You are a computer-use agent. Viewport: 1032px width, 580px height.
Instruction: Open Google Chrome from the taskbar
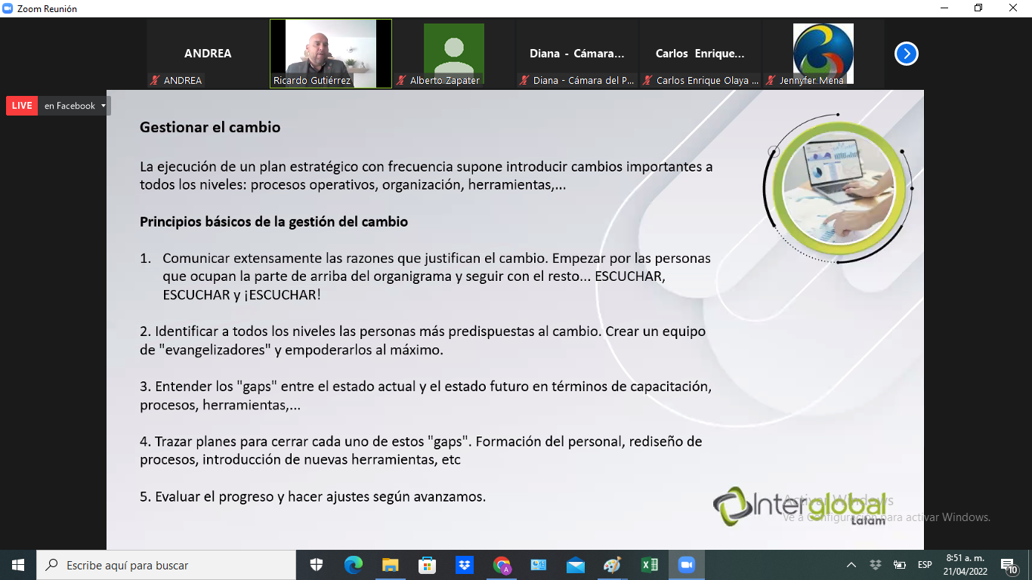point(502,565)
